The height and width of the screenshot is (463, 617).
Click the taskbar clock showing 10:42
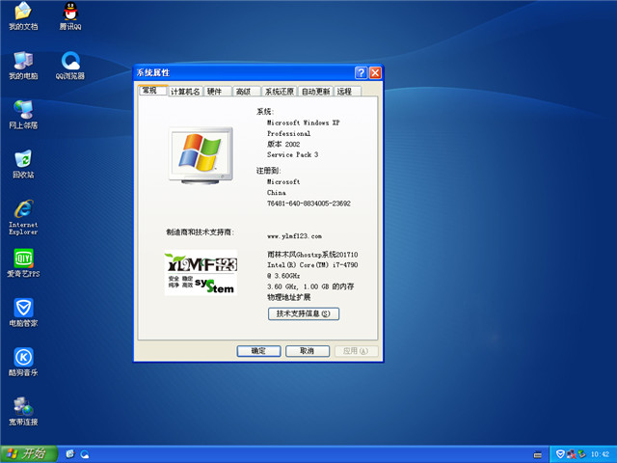tap(600, 454)
